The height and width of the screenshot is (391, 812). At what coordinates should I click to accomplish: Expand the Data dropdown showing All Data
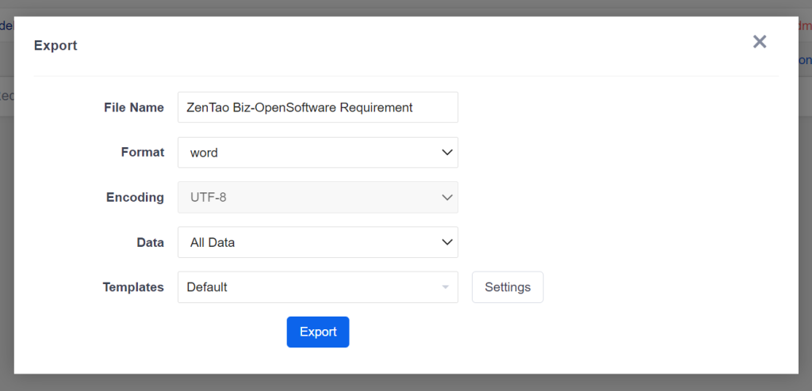pos(309,243)
